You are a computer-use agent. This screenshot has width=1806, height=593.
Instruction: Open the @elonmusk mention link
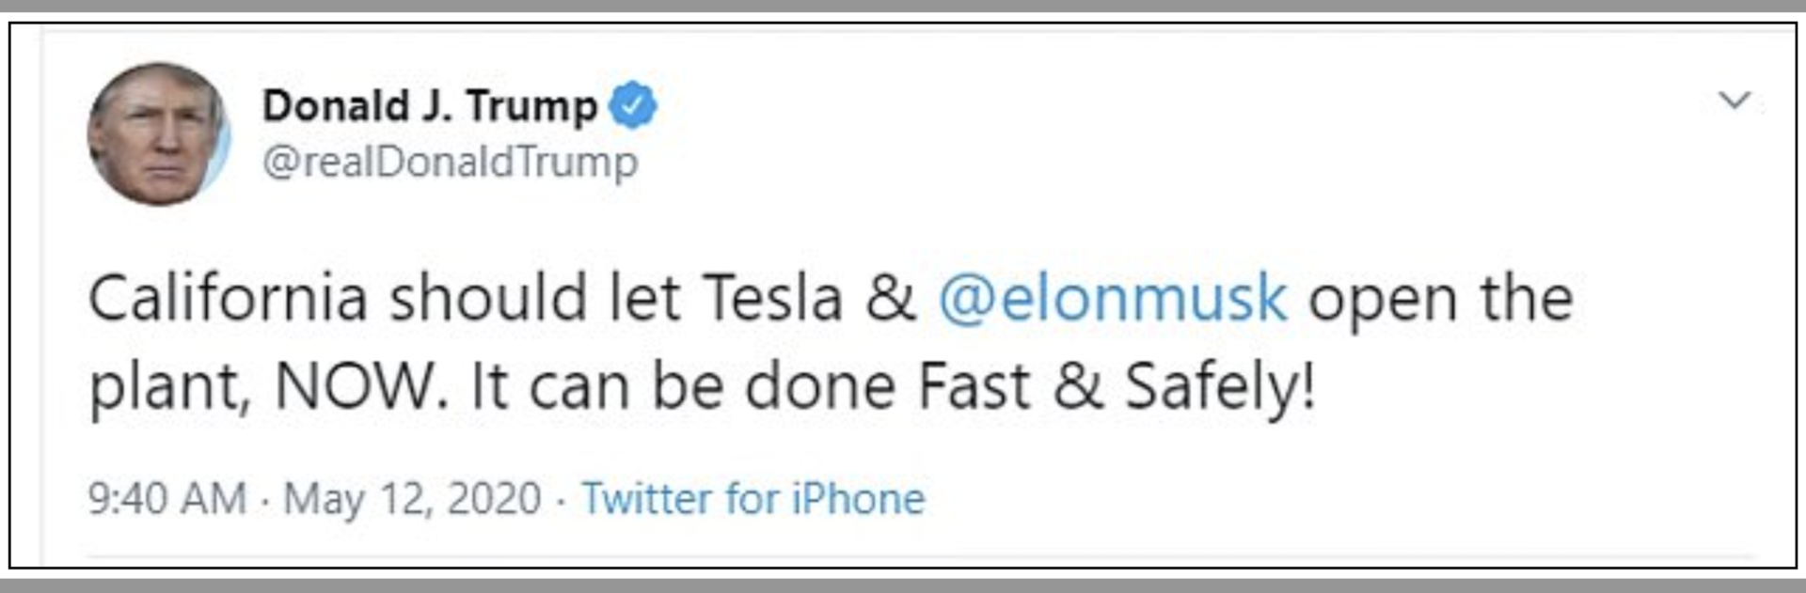pyautogui.click(x=1112, y=299)
